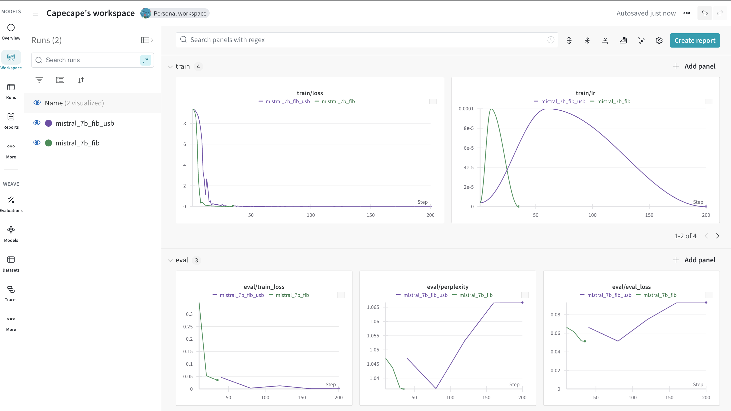Click the sort runs arrows icon
Viewport: 731px width, 411px height.
coord(81,80)
